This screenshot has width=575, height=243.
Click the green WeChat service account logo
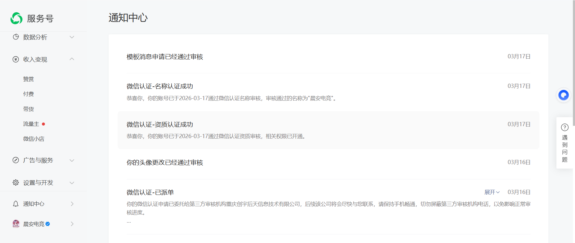coord(16,18)
